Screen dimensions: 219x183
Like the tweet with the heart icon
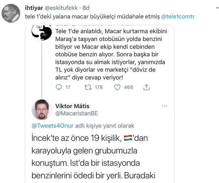click(118, 87)
